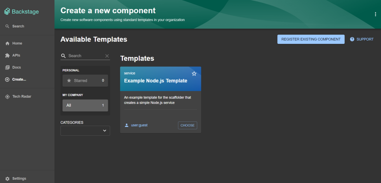The image size is (381, 183).
Task: Click the 'service' label on template card
Action: click(x=130, y=73)
